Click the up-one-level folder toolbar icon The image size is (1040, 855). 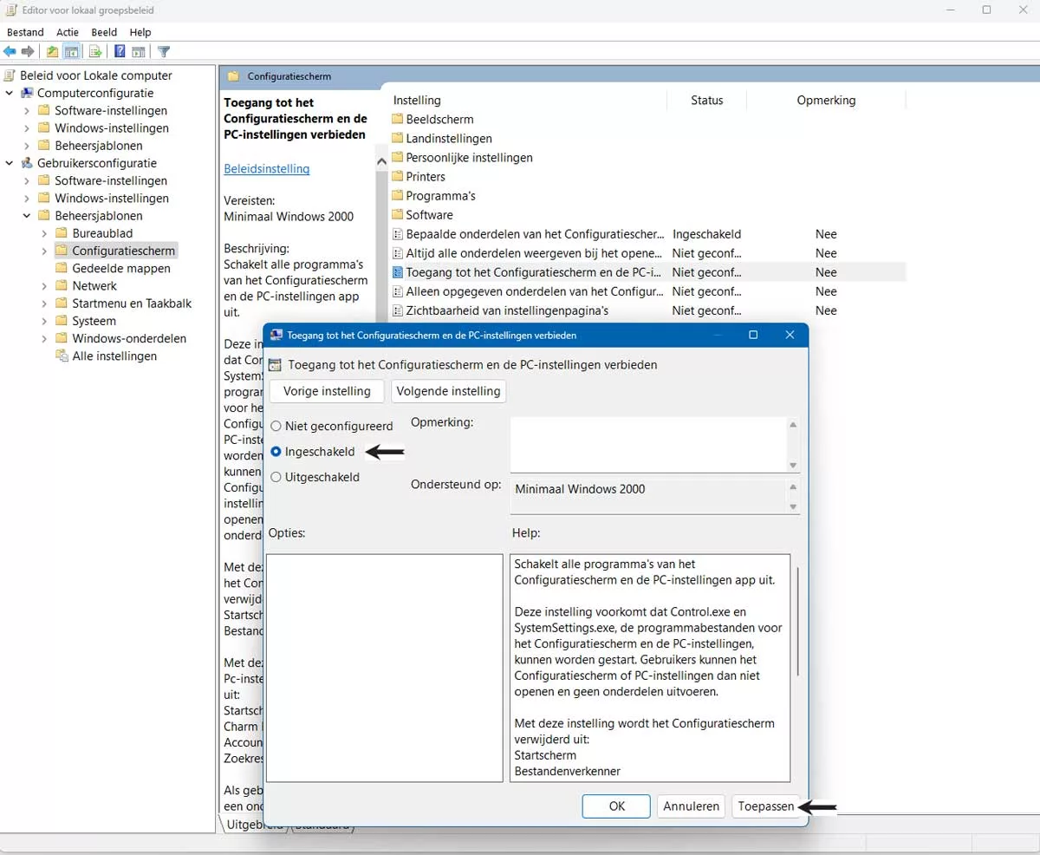53,52
